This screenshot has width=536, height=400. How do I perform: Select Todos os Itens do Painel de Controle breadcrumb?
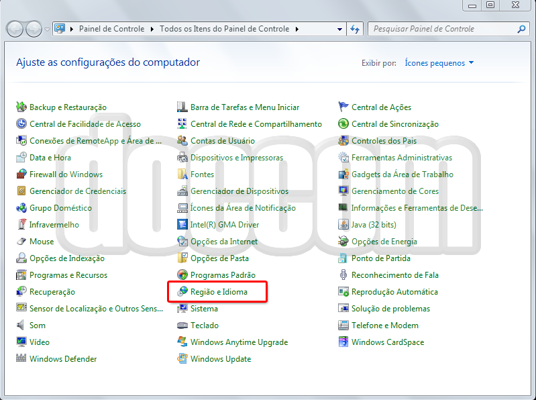pyautogui.click(x=224, y=29)
